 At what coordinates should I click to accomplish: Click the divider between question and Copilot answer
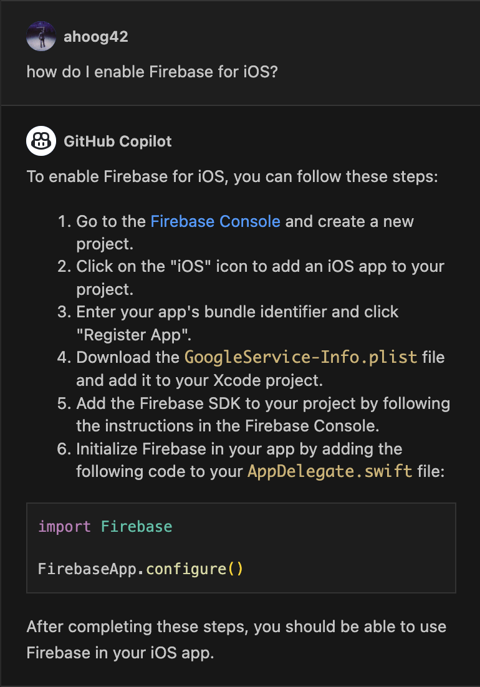point(240,105)
